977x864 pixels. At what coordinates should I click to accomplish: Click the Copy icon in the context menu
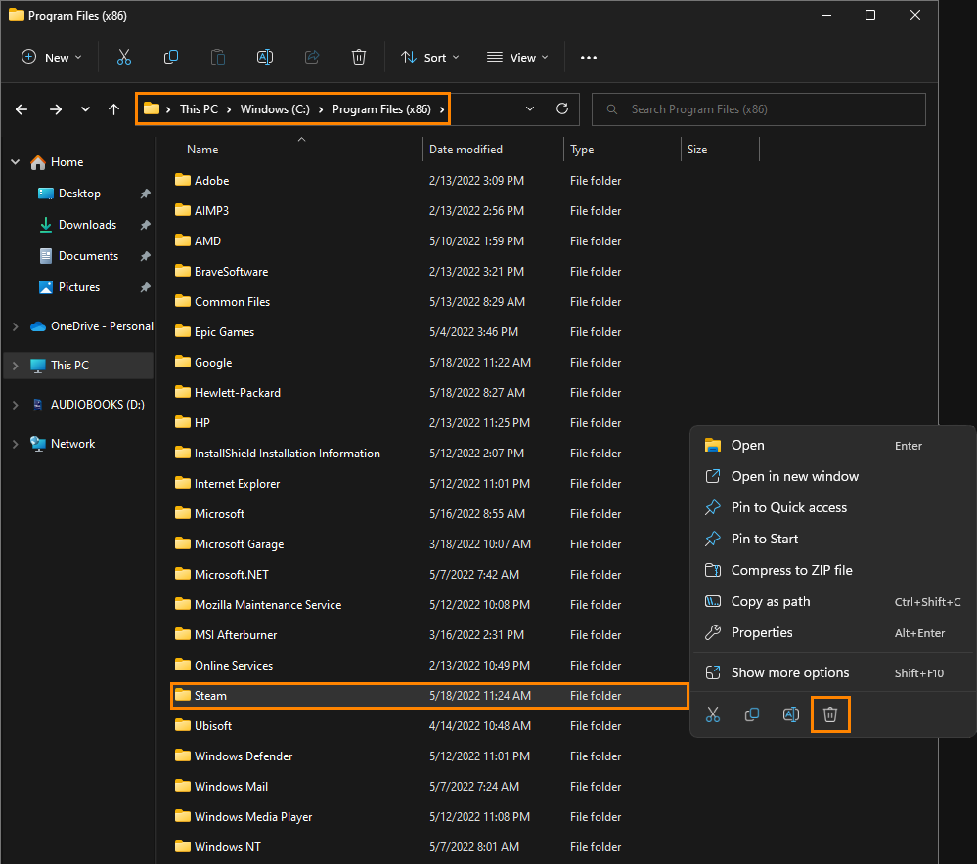click(x=752, y=714)
